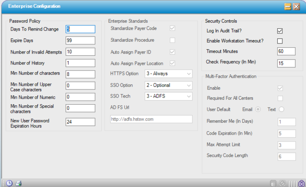Close the Enterprise Configuration window
This screenshot has height=187, width=306.
click(x=296, y=7)
